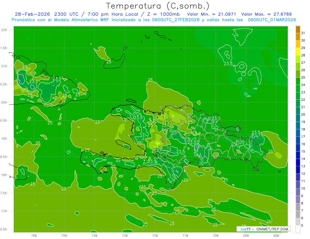This screenshot has width=310, height=239.
Task: Click the '72W' longitude axis label
Action: [155, 235]
